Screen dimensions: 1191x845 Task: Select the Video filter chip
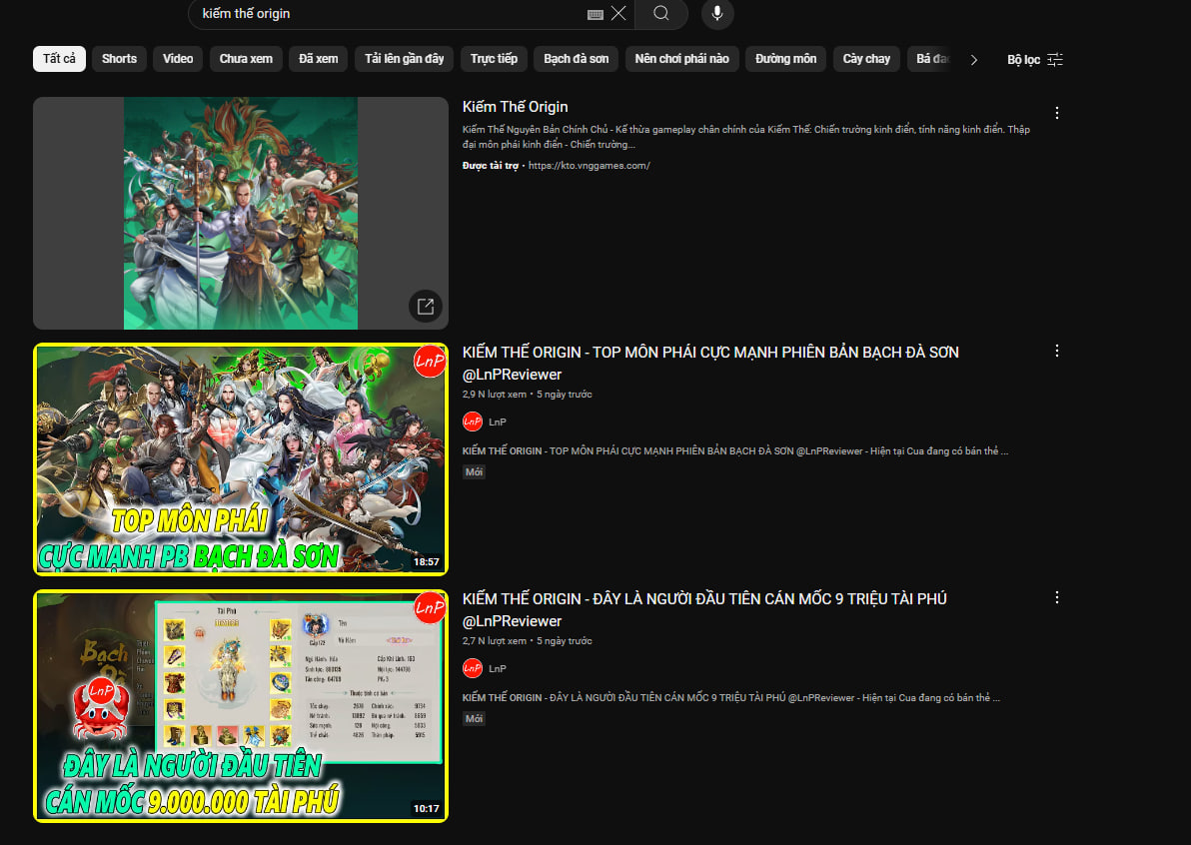pos(178,59)
